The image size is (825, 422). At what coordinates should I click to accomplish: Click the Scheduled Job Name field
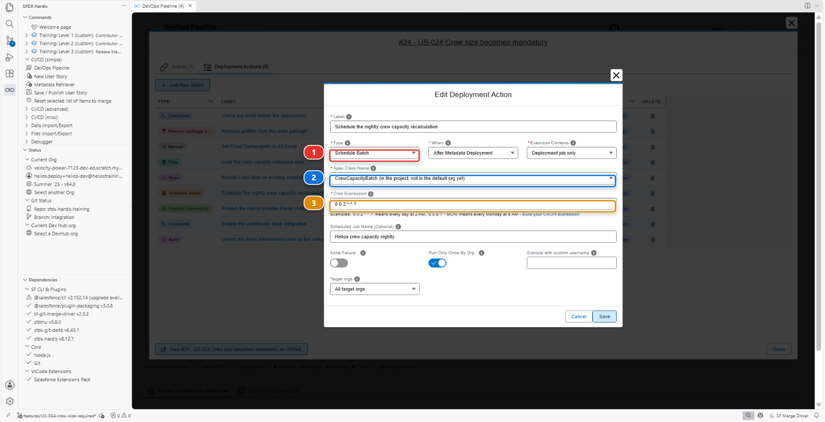(473, 237)
